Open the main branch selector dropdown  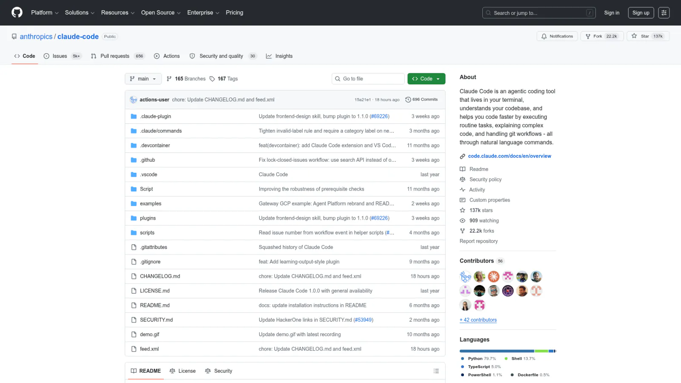[143, 79]
